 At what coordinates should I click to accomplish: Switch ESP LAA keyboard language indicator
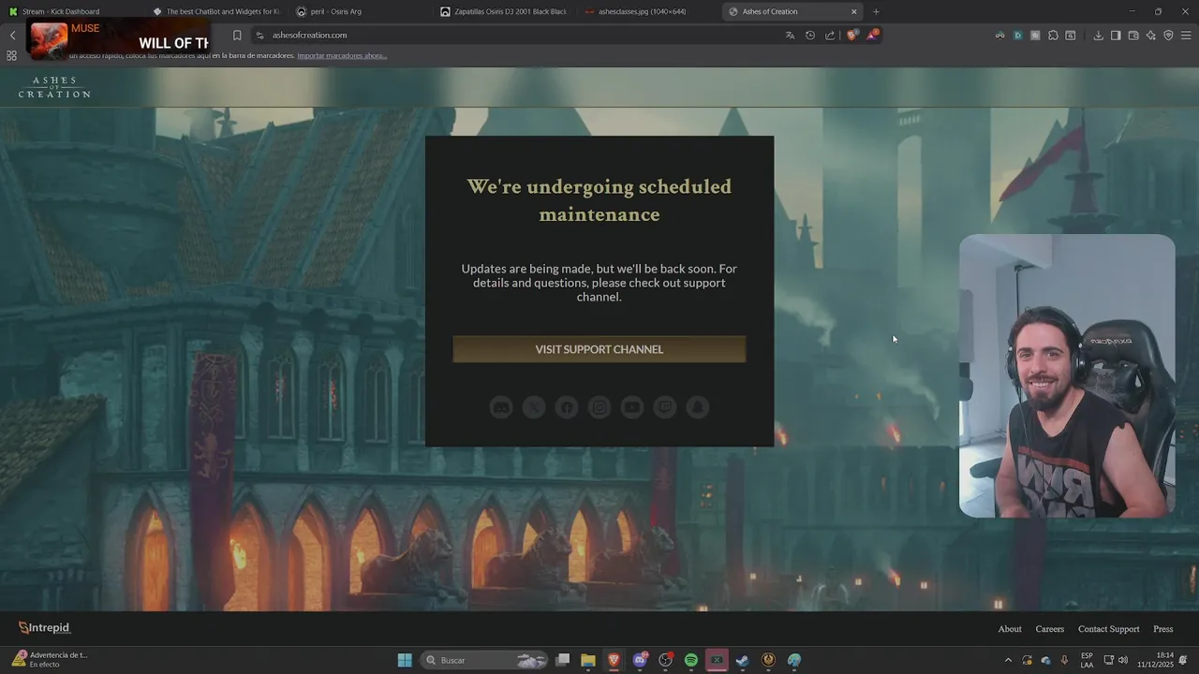(1087, 660)
